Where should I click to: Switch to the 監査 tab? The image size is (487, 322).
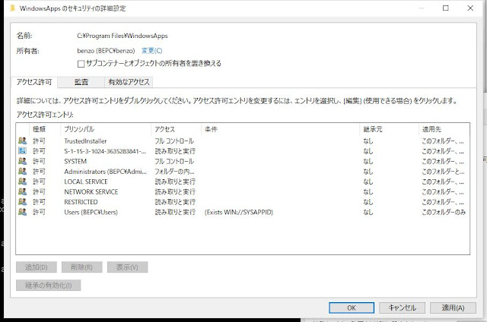click(x=81, y=82)
